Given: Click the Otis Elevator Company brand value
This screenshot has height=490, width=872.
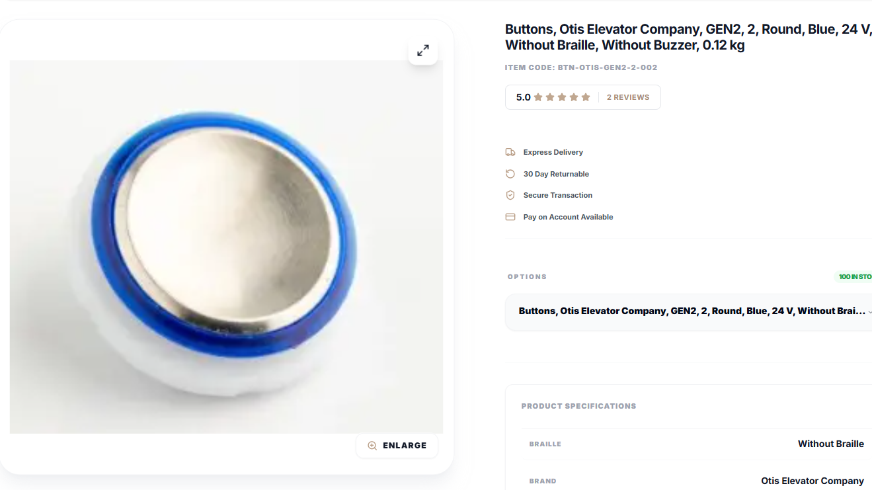Looking at the screenshot, I should click(812, 481).
